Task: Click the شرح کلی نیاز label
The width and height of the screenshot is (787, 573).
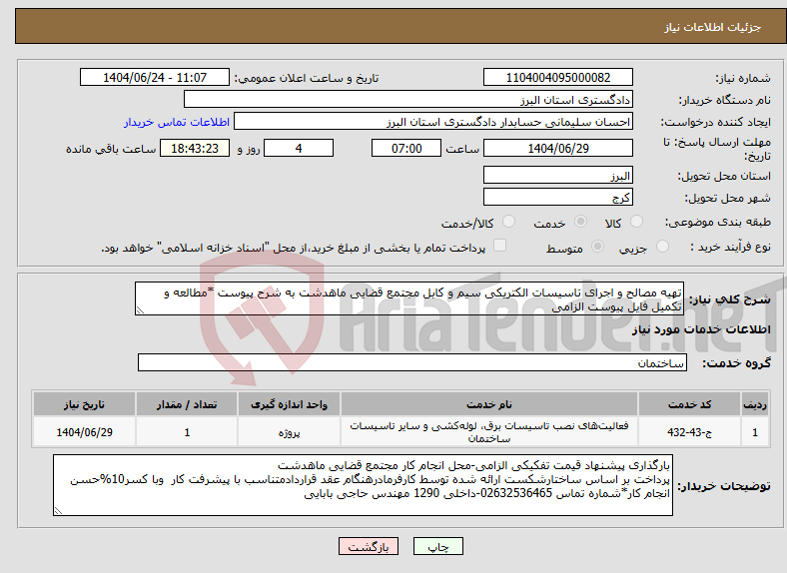Action: (x=730, y=299)
